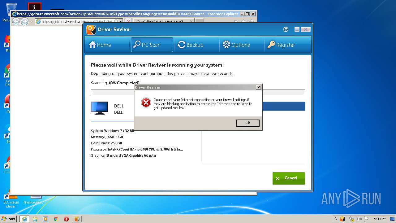396x223 pixels.
Task: Click the Internet Explorer taskbar icon
Action: tap(24, 219)
